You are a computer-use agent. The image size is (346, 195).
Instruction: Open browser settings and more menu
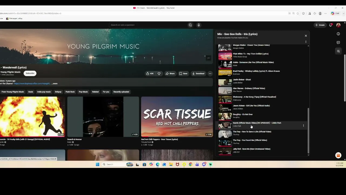point(325,13)
